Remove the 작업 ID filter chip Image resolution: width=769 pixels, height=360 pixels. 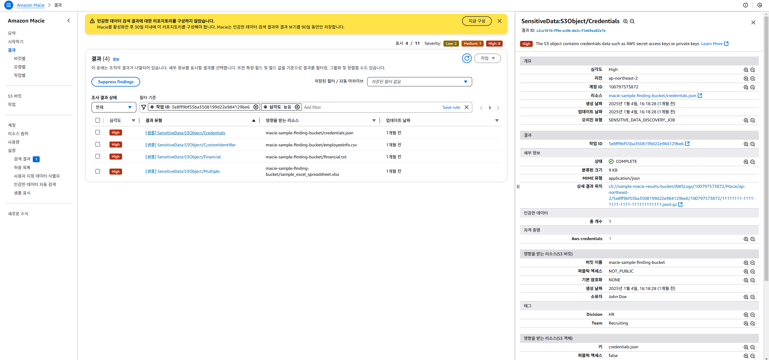tap(256, 107)
